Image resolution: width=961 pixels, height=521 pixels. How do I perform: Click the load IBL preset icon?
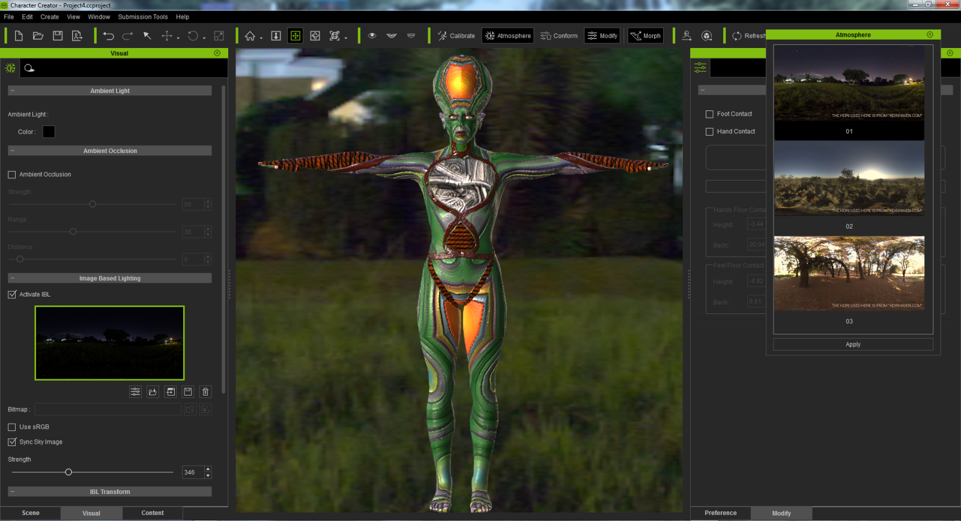coord(153,392)
